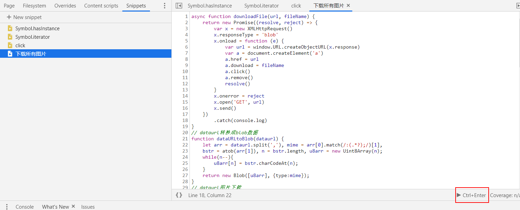Click the Line 18, Column 22 status

[210, 195]
